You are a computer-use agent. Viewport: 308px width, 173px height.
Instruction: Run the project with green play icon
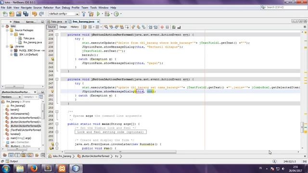pyautogui.click(x=98, y=14)
